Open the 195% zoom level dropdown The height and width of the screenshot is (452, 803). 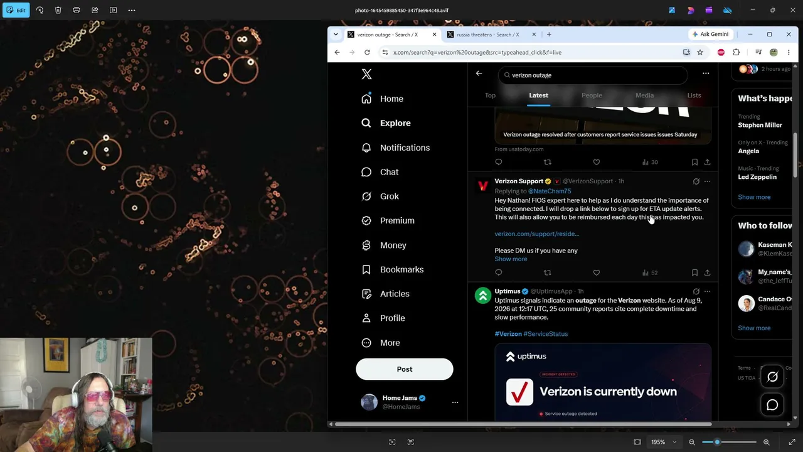click(x=664, y=442)
